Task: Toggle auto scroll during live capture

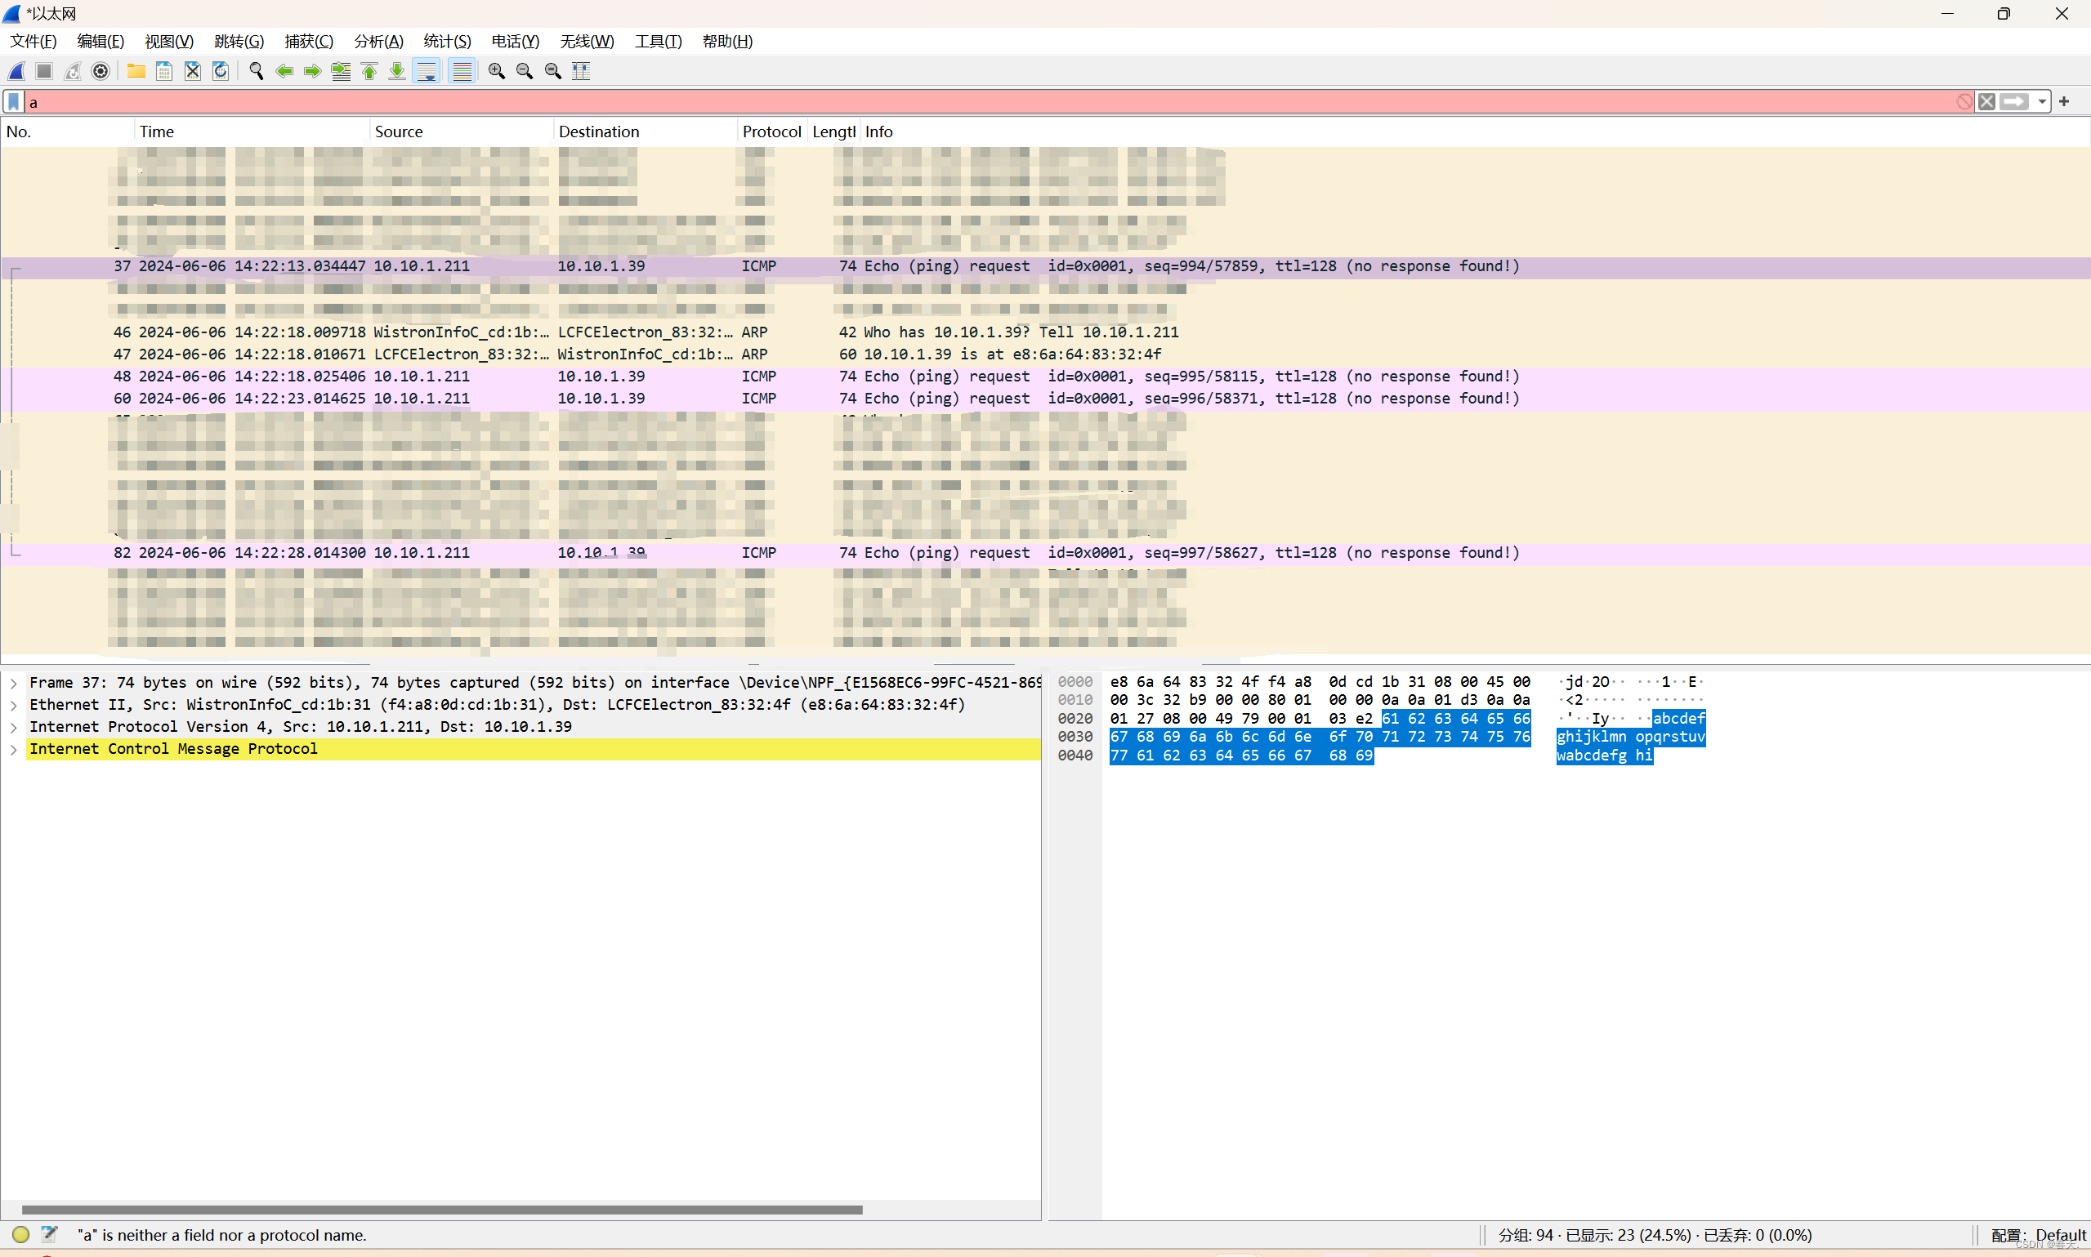Action: pos(427,71)
